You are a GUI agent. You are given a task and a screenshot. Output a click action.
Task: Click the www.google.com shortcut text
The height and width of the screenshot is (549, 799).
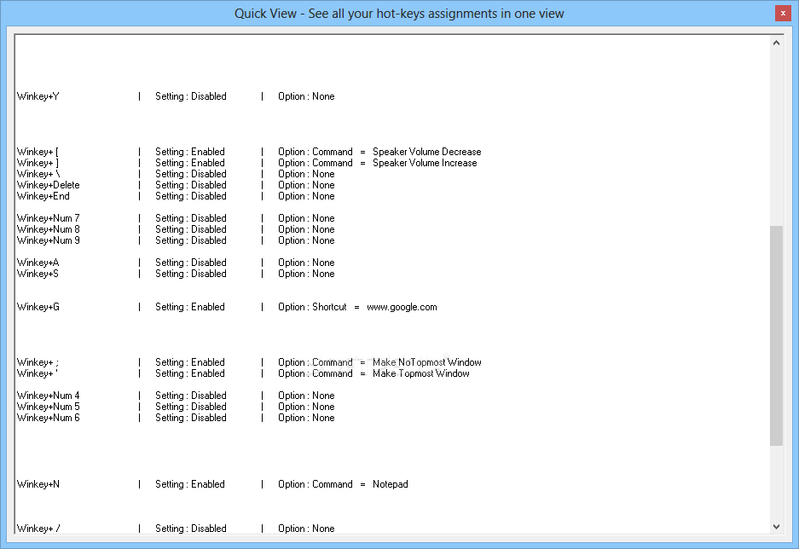click(402, 307)
